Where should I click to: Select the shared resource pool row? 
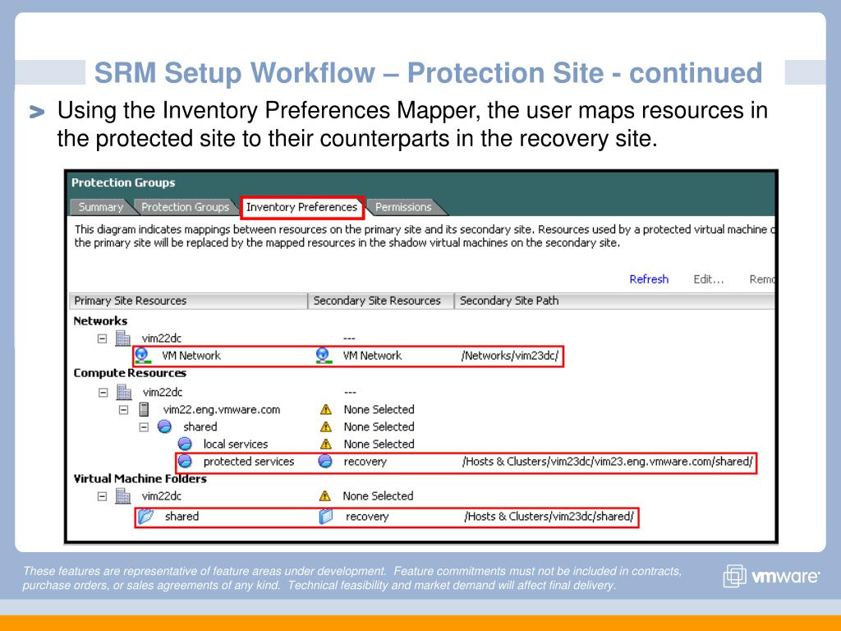tap(200, 427)
